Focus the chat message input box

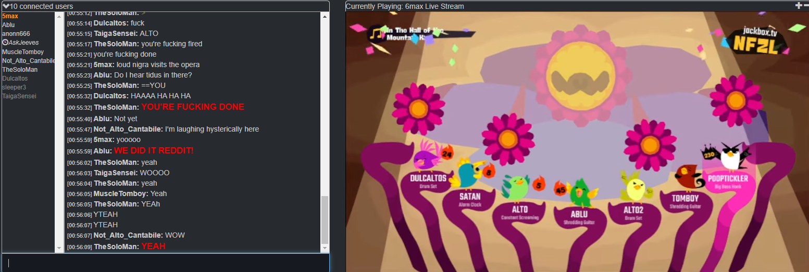pos(166,263)
